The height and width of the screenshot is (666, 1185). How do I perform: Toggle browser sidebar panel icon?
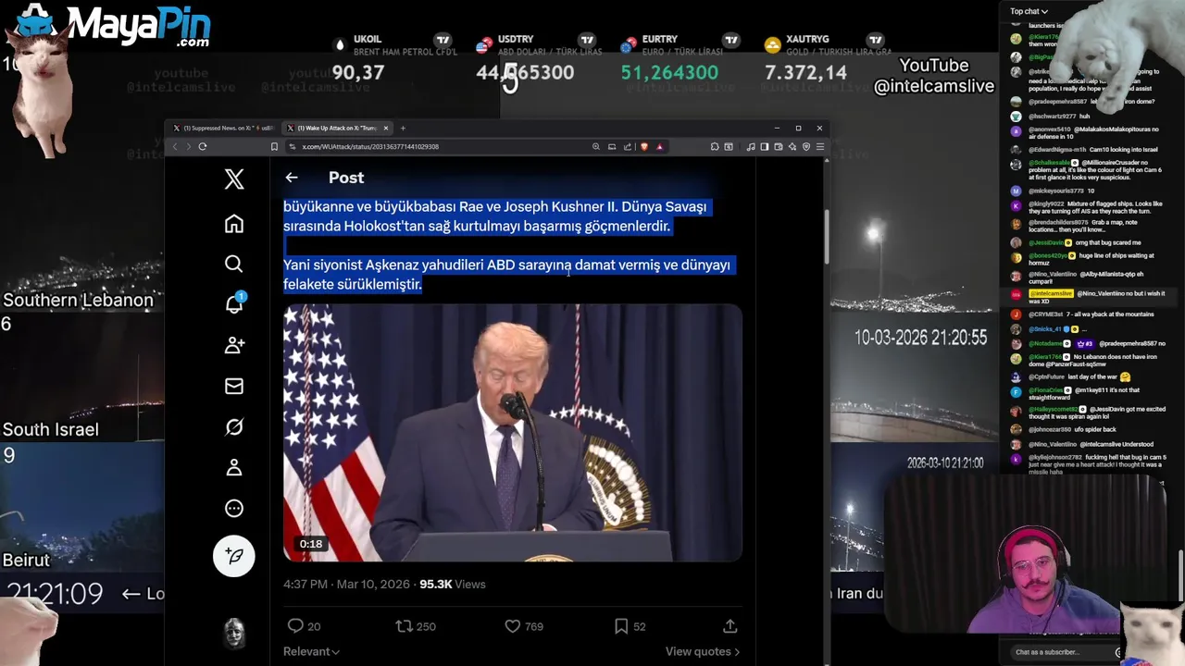click(x=765, y=146)
